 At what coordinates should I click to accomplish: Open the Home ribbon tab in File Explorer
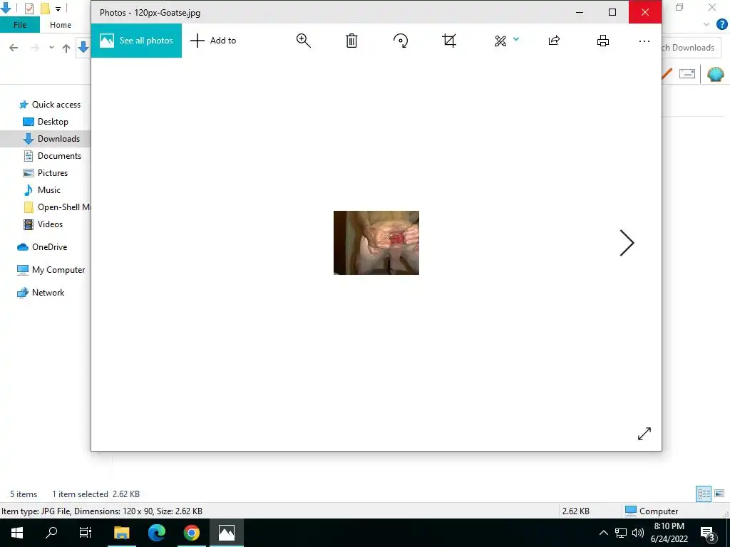coord(61,25)
